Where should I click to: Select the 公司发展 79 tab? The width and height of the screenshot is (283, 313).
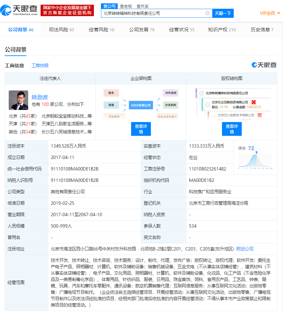pyautogui.click(x=141, y=30)
